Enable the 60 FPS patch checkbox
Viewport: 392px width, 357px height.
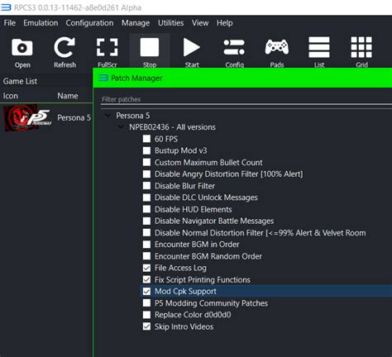146,139
